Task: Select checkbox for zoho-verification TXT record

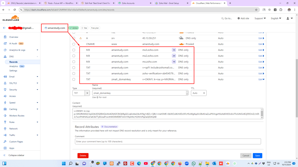Action: [74, 73]
